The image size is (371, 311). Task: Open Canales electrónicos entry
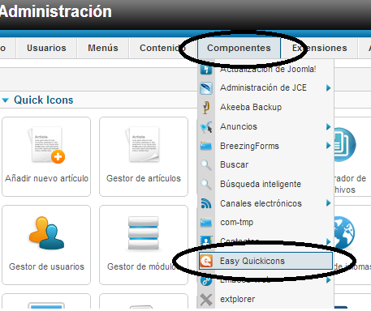[261, 203]
